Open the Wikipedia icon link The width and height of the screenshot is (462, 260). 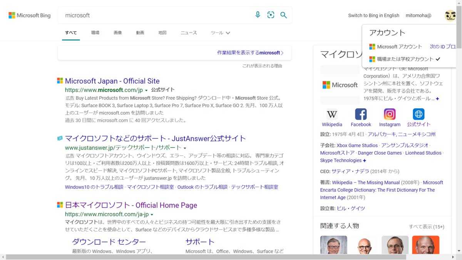tap(332, 114)
